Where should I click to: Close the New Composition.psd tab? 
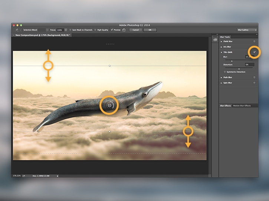(13, 35)
